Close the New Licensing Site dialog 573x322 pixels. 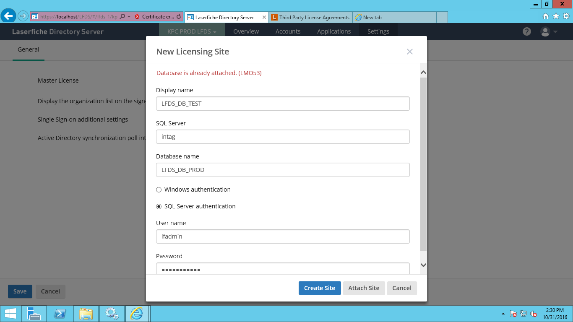point(410,52)
